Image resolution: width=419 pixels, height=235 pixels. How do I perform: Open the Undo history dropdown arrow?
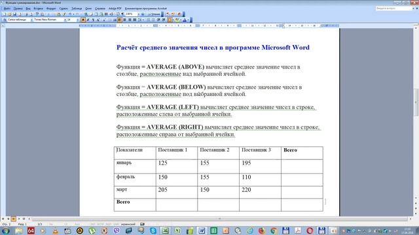coord(73,14)
